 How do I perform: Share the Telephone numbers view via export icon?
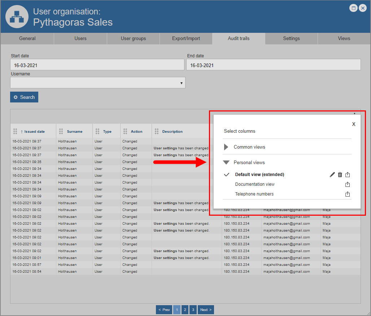pyautogui.click(x=348, y=194)
